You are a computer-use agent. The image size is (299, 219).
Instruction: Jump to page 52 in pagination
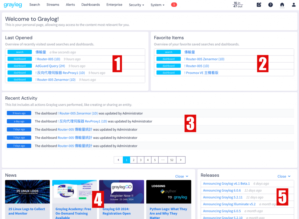pos(172,160)
